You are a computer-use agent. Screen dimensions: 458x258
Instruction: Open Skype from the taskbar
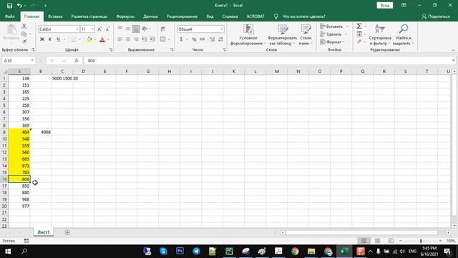pyautogui.click(x=164, y=252)
